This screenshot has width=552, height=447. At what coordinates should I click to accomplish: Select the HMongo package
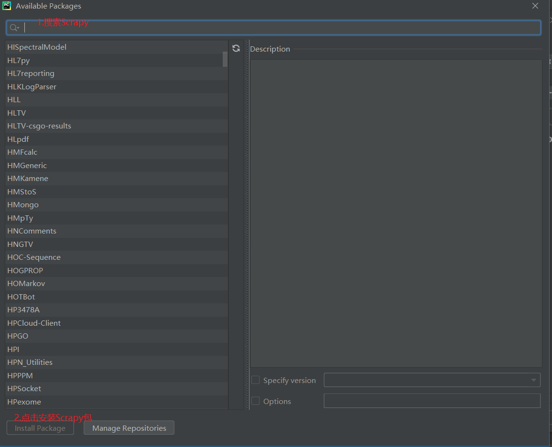click(x=117, y=205)
